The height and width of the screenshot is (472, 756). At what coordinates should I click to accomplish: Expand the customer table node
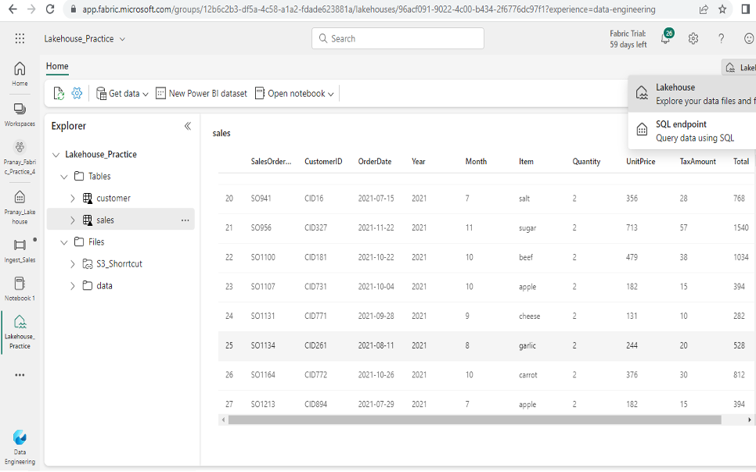point(72,198)
